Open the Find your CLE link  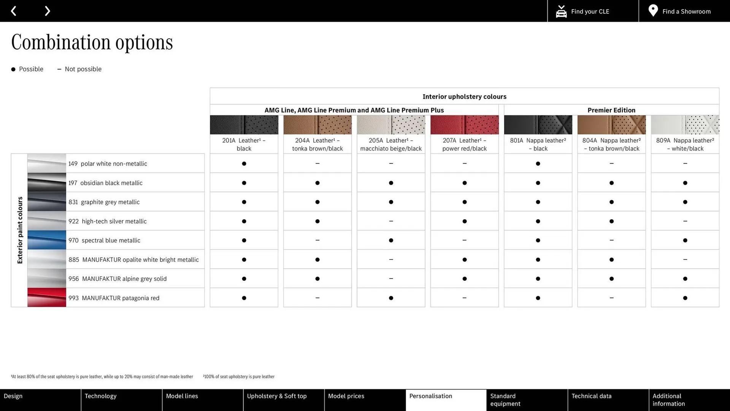[x=590, y=11]
